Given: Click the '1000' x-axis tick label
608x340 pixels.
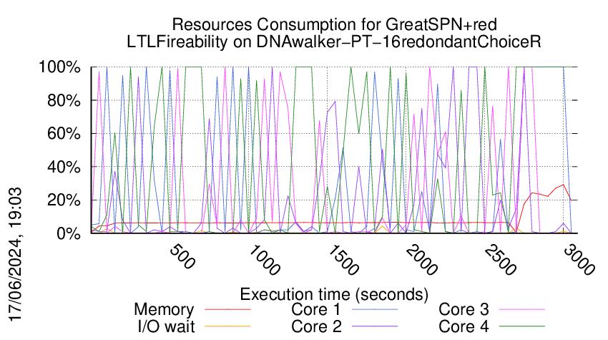Looking at the screenshot, I should coord(264,260).
